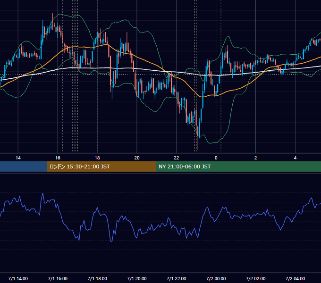The height and width of the screenshot is (283, 321).
Task: Click the hour label 14 on upper axis
Action: pos(18,158)
